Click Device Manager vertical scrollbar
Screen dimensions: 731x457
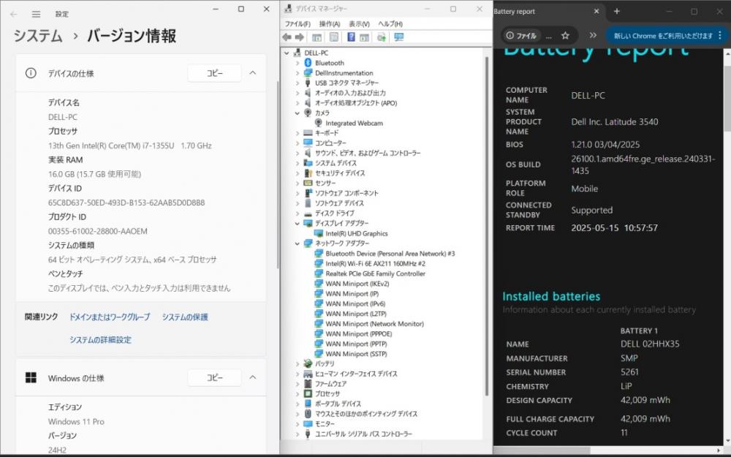point(486,226)
